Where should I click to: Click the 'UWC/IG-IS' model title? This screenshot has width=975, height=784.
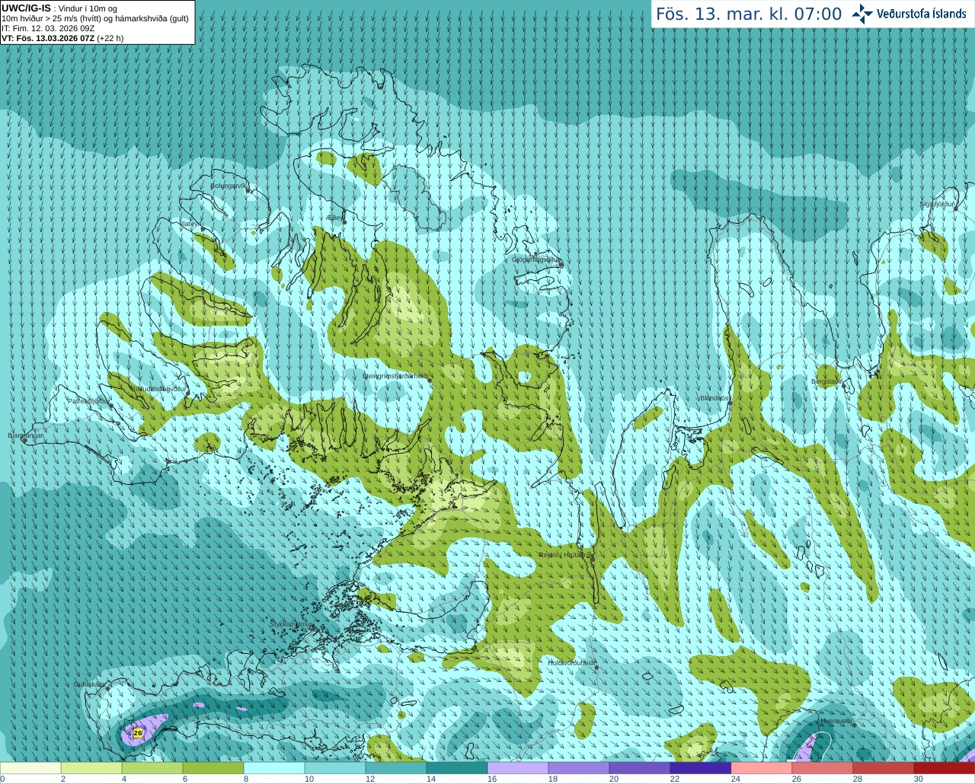point(26,8)
